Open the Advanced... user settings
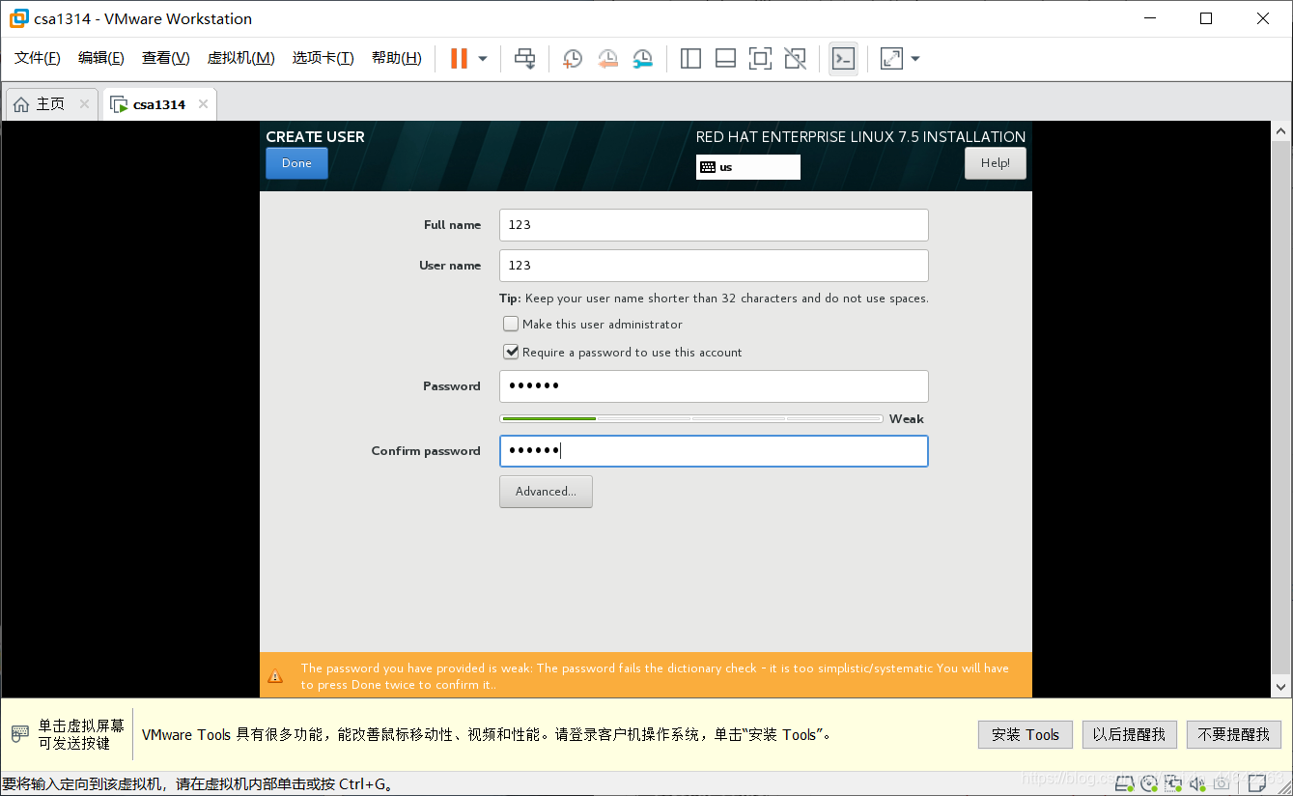 [x=546, y=492]
